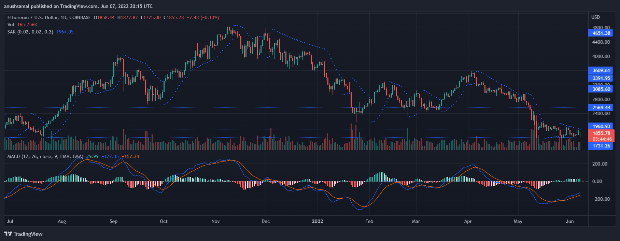This screenshot has width=620, height=241.
Task: Click the Oct time axis label
Action: (x=164, y=221)
